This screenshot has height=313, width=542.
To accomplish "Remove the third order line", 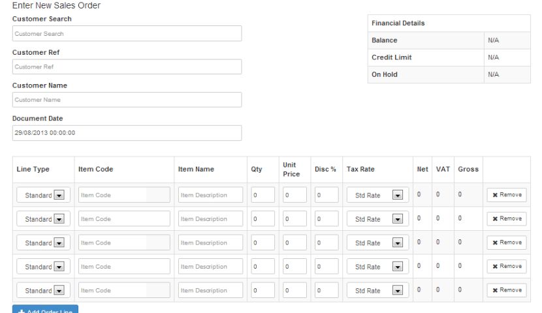I will pos(506,243).
